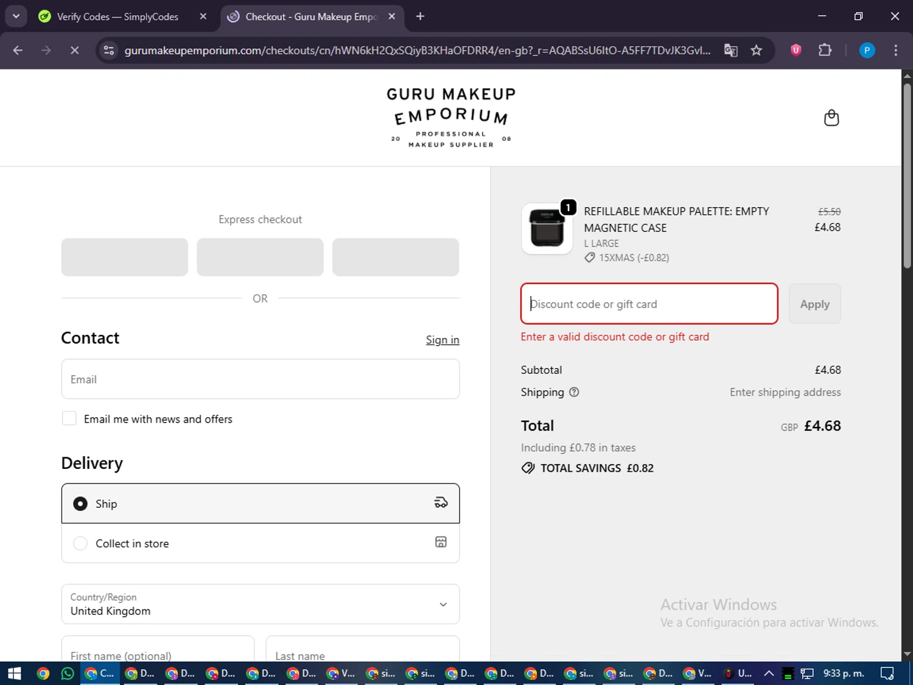Click the 'Enter shipping address' text

tap(785, 392)
